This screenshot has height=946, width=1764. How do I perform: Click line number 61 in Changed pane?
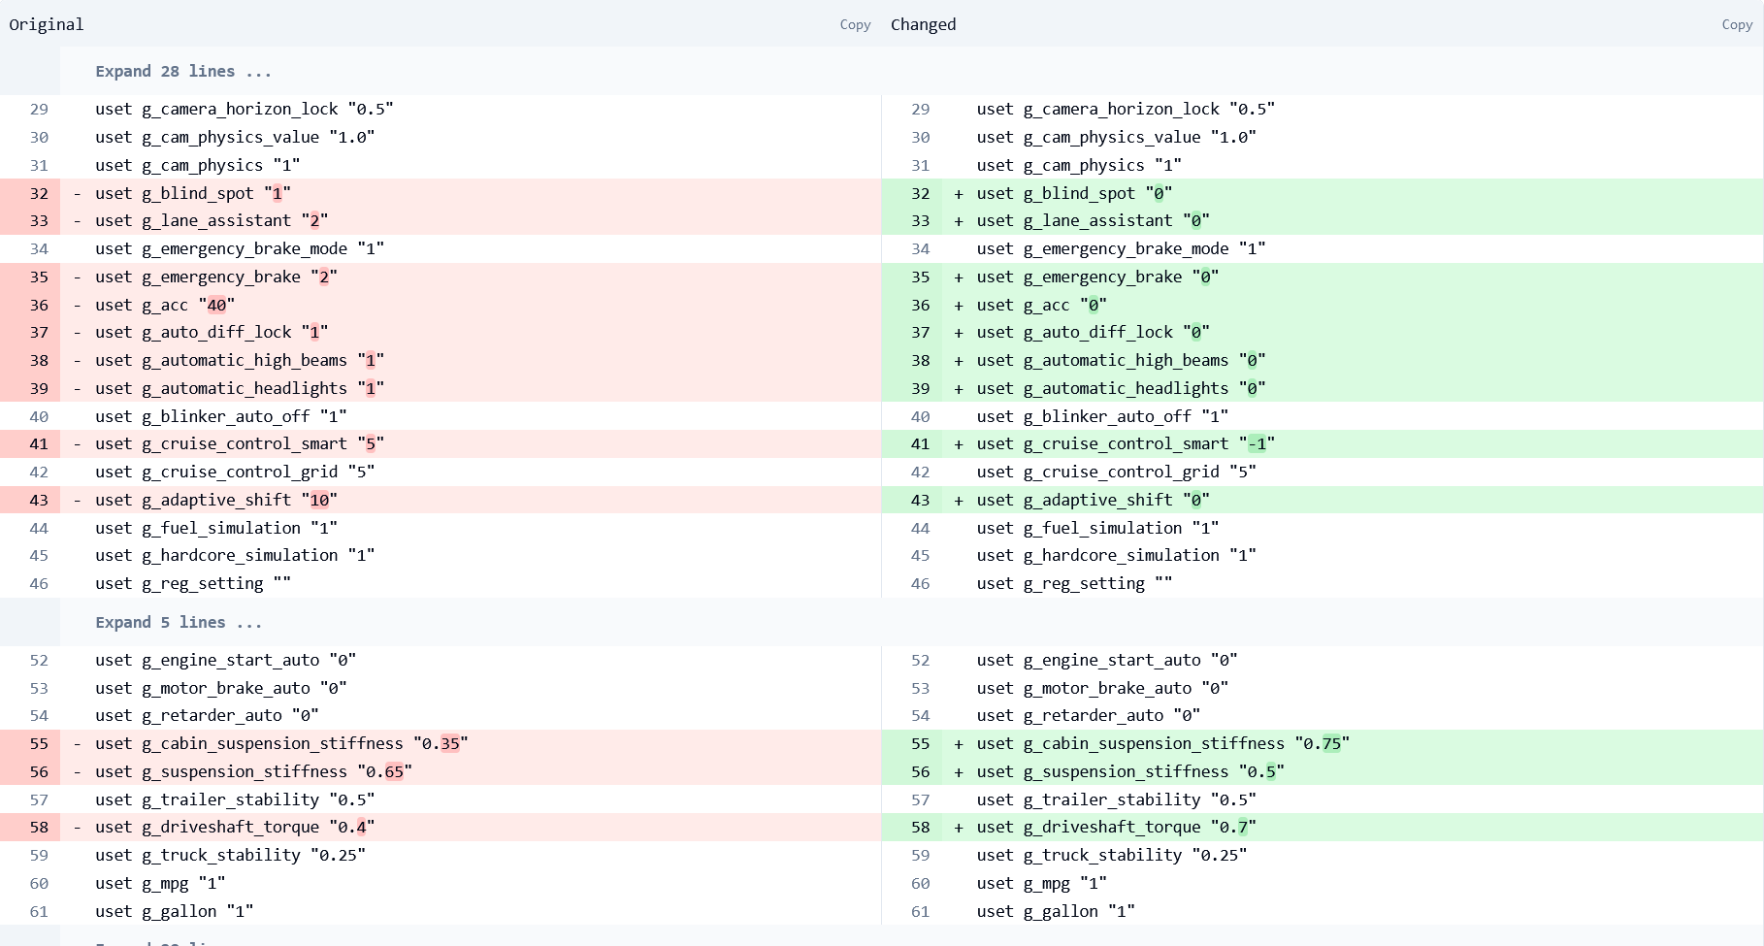tap(920, 911)
